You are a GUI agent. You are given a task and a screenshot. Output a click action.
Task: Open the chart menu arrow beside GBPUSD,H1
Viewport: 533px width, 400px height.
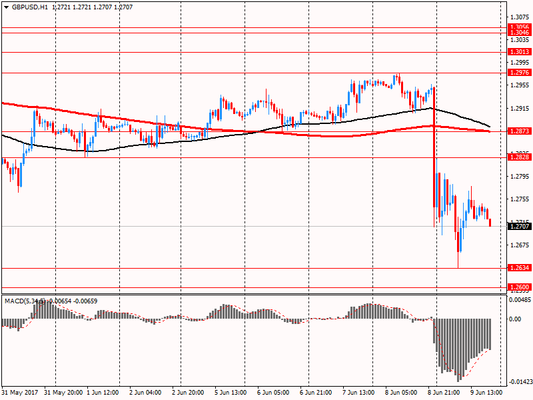click(7, 7)
